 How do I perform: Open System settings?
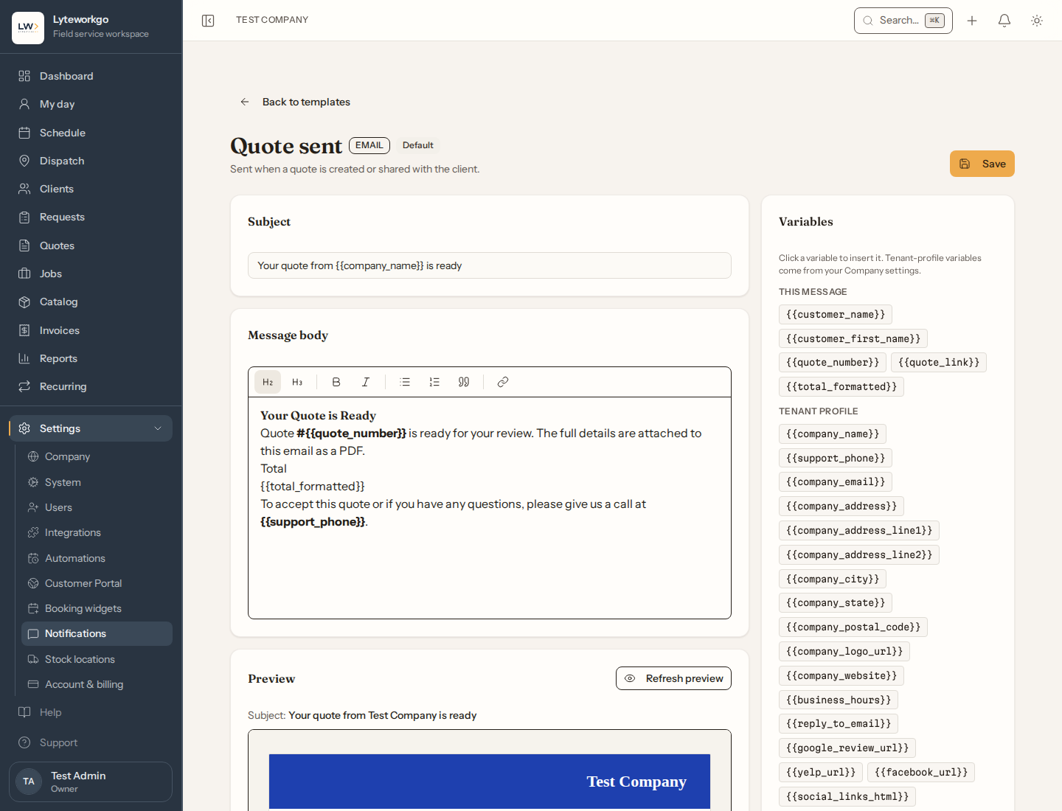[97, 482]
